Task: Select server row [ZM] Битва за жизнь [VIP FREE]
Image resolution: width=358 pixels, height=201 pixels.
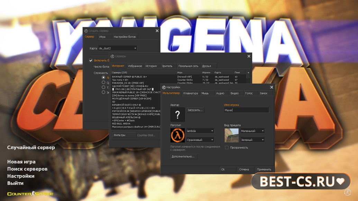Action: pyautogui.click(x=136, y=95)
